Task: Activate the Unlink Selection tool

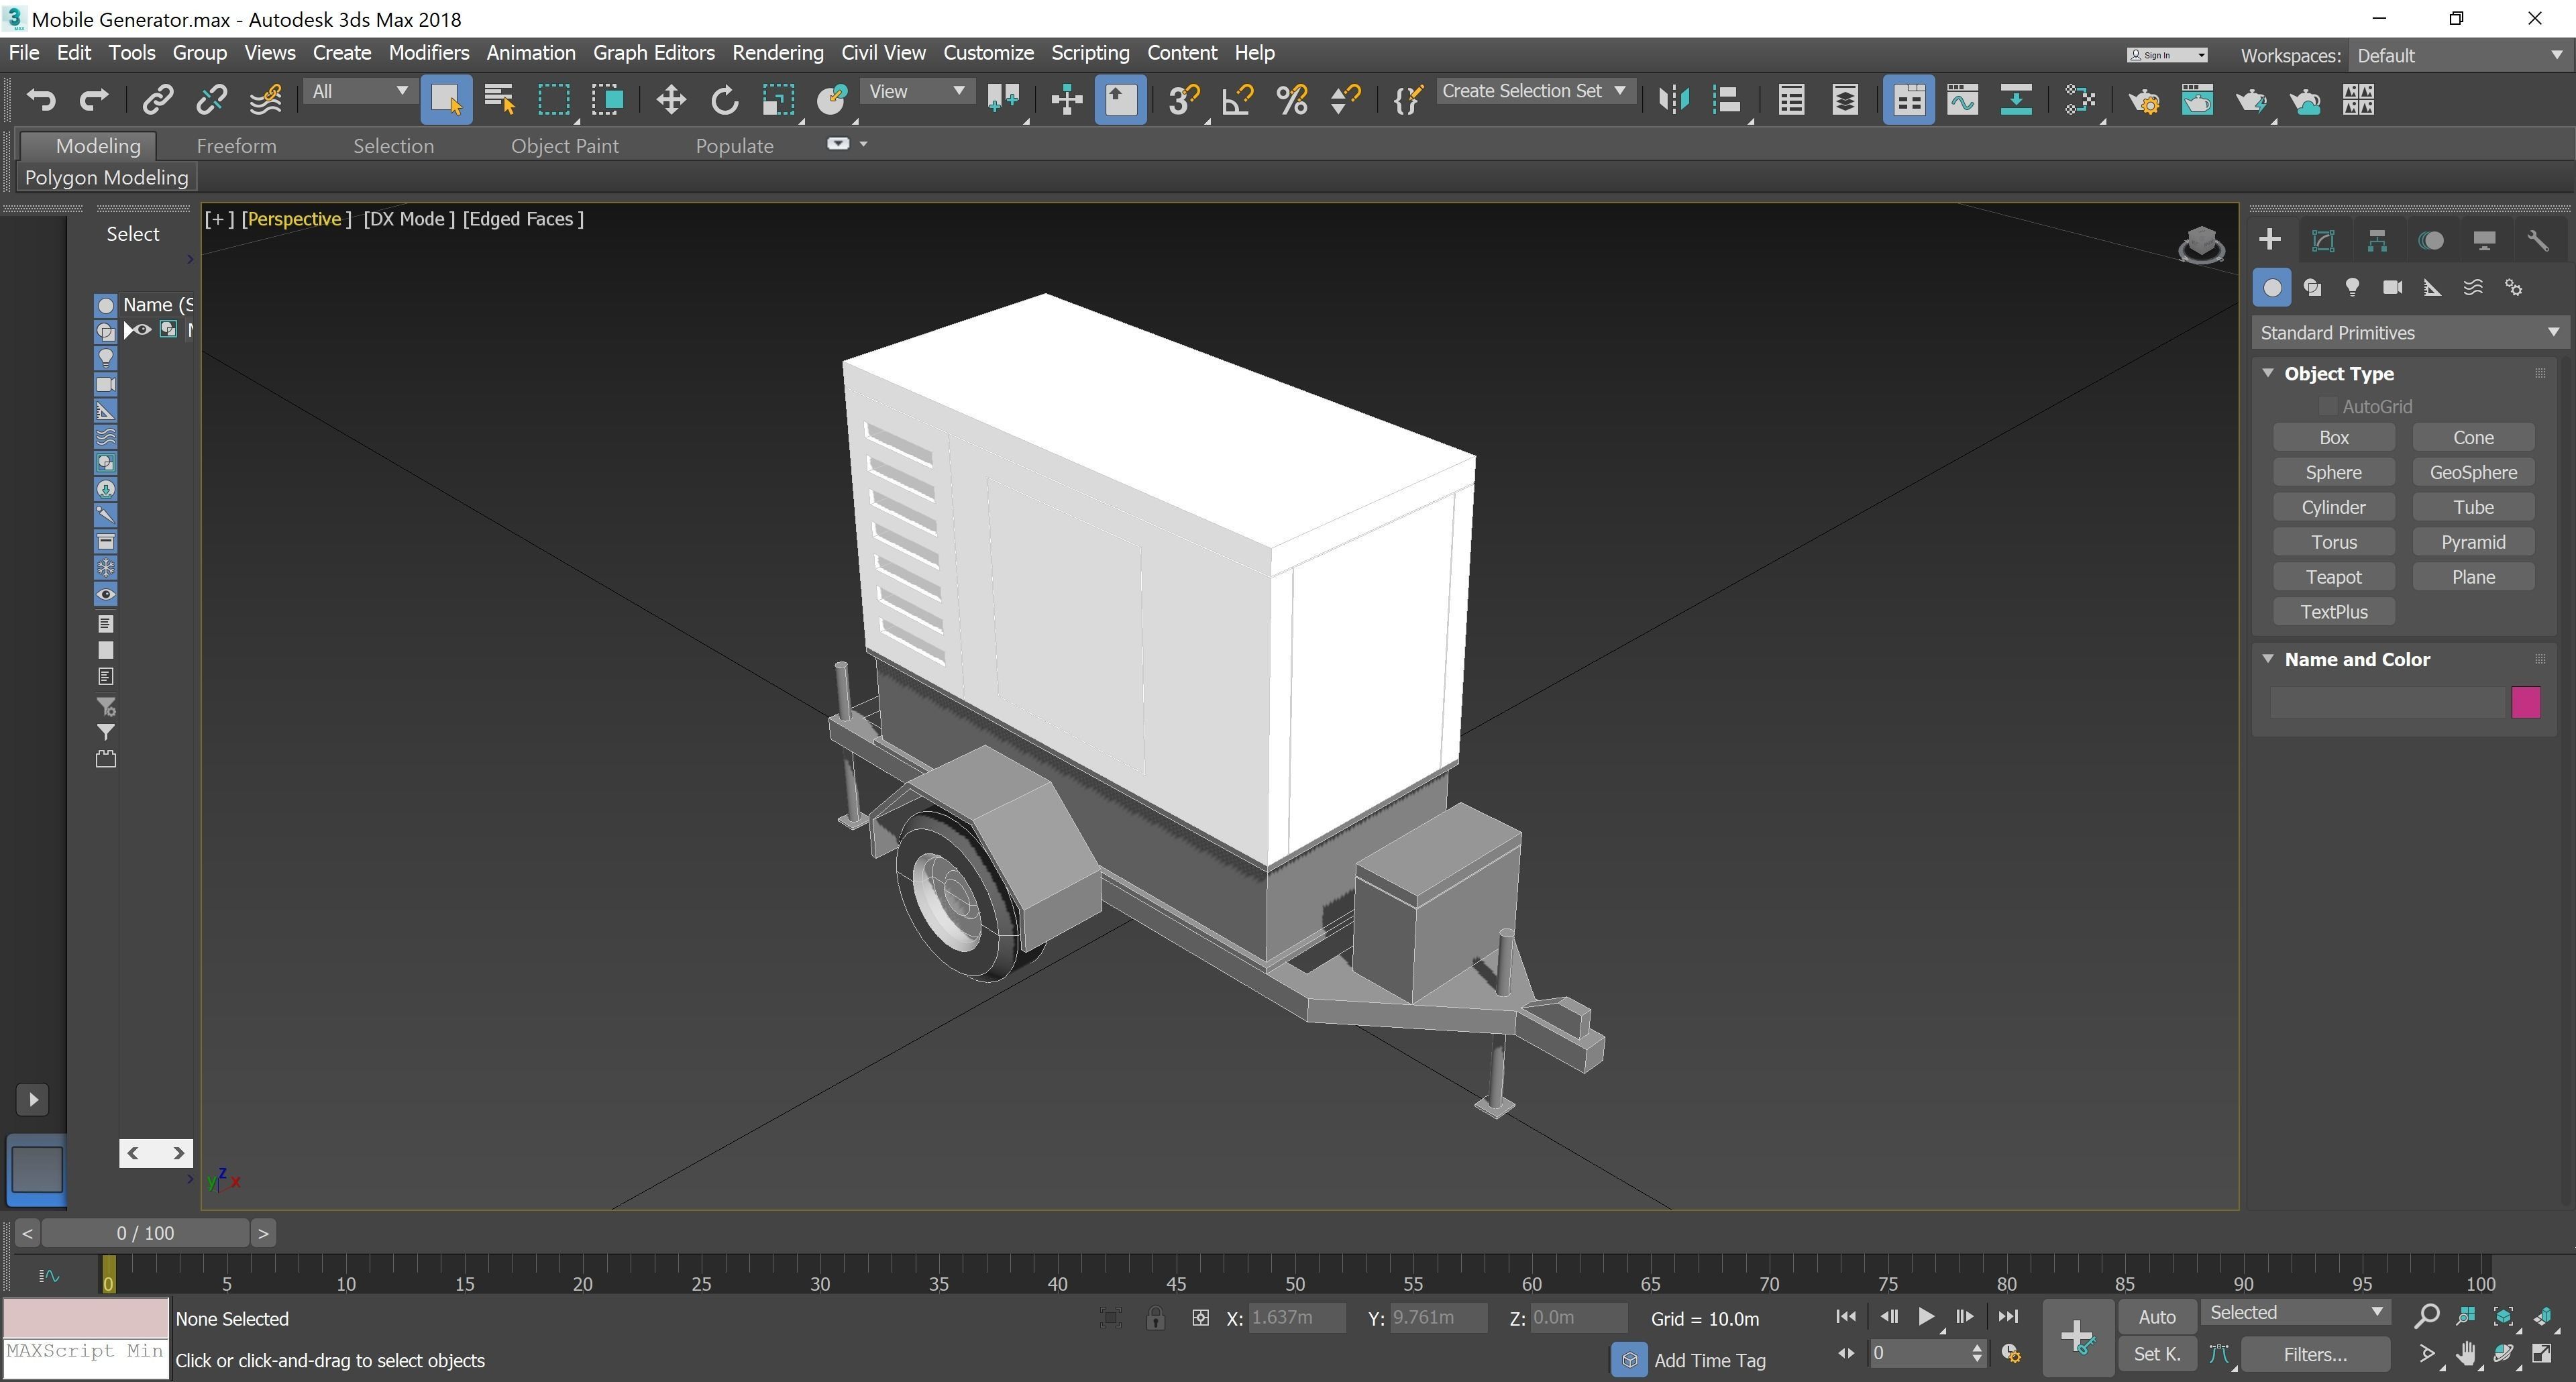Action: coord(211,99)
